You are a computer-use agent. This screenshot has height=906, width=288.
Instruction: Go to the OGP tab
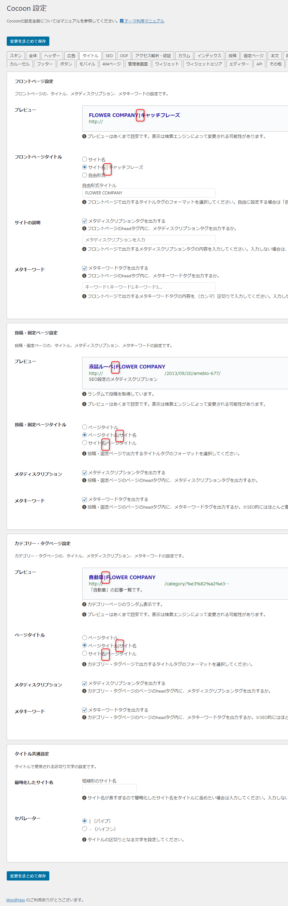point(124,56)
